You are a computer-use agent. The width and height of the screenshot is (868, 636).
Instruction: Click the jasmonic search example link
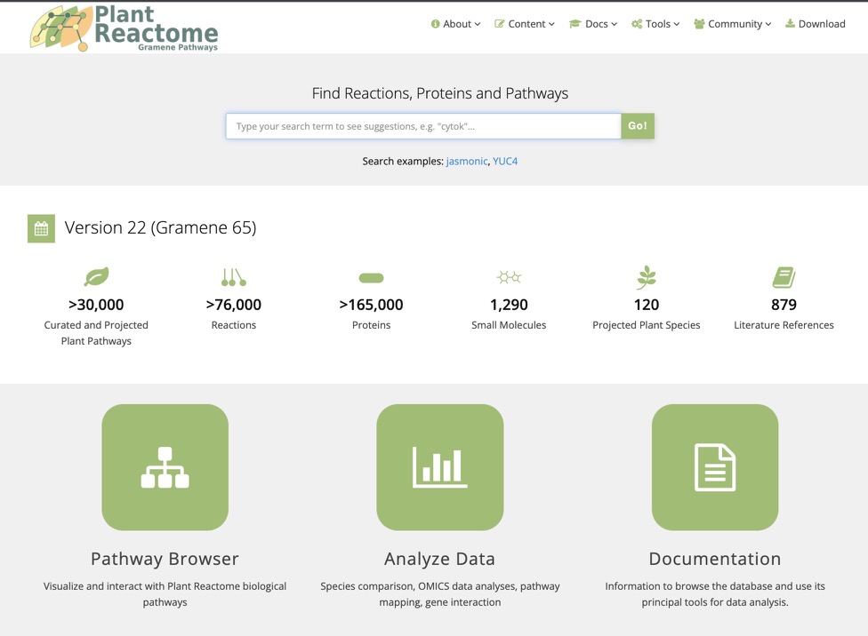point(467,162)
